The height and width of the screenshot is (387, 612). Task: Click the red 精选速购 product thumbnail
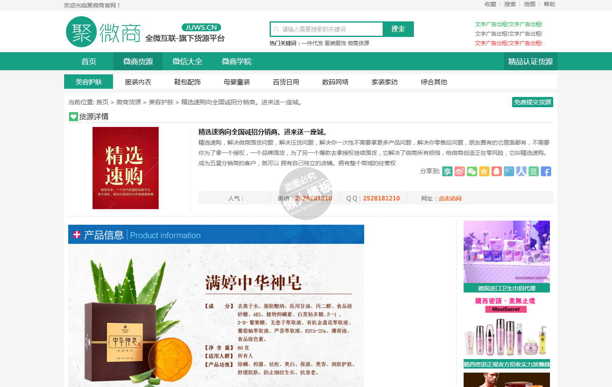125,168
